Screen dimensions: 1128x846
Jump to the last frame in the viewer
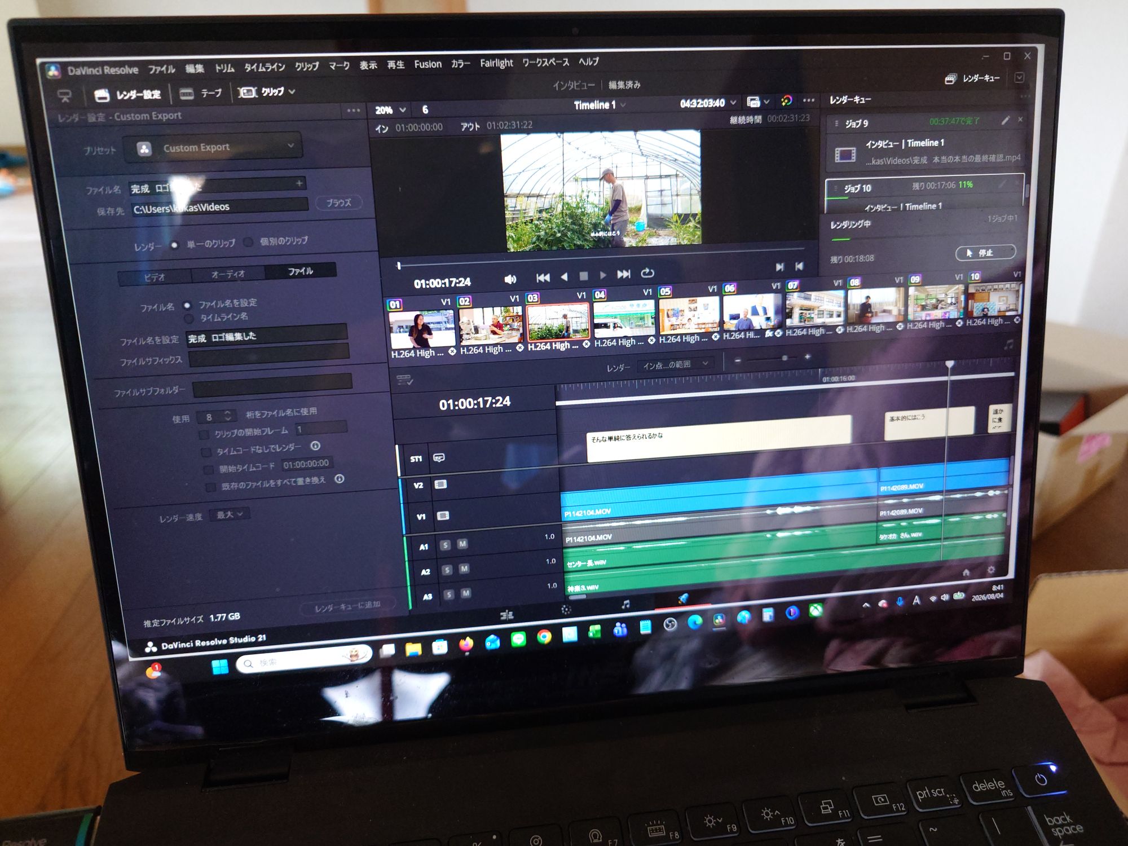point(624,274)
